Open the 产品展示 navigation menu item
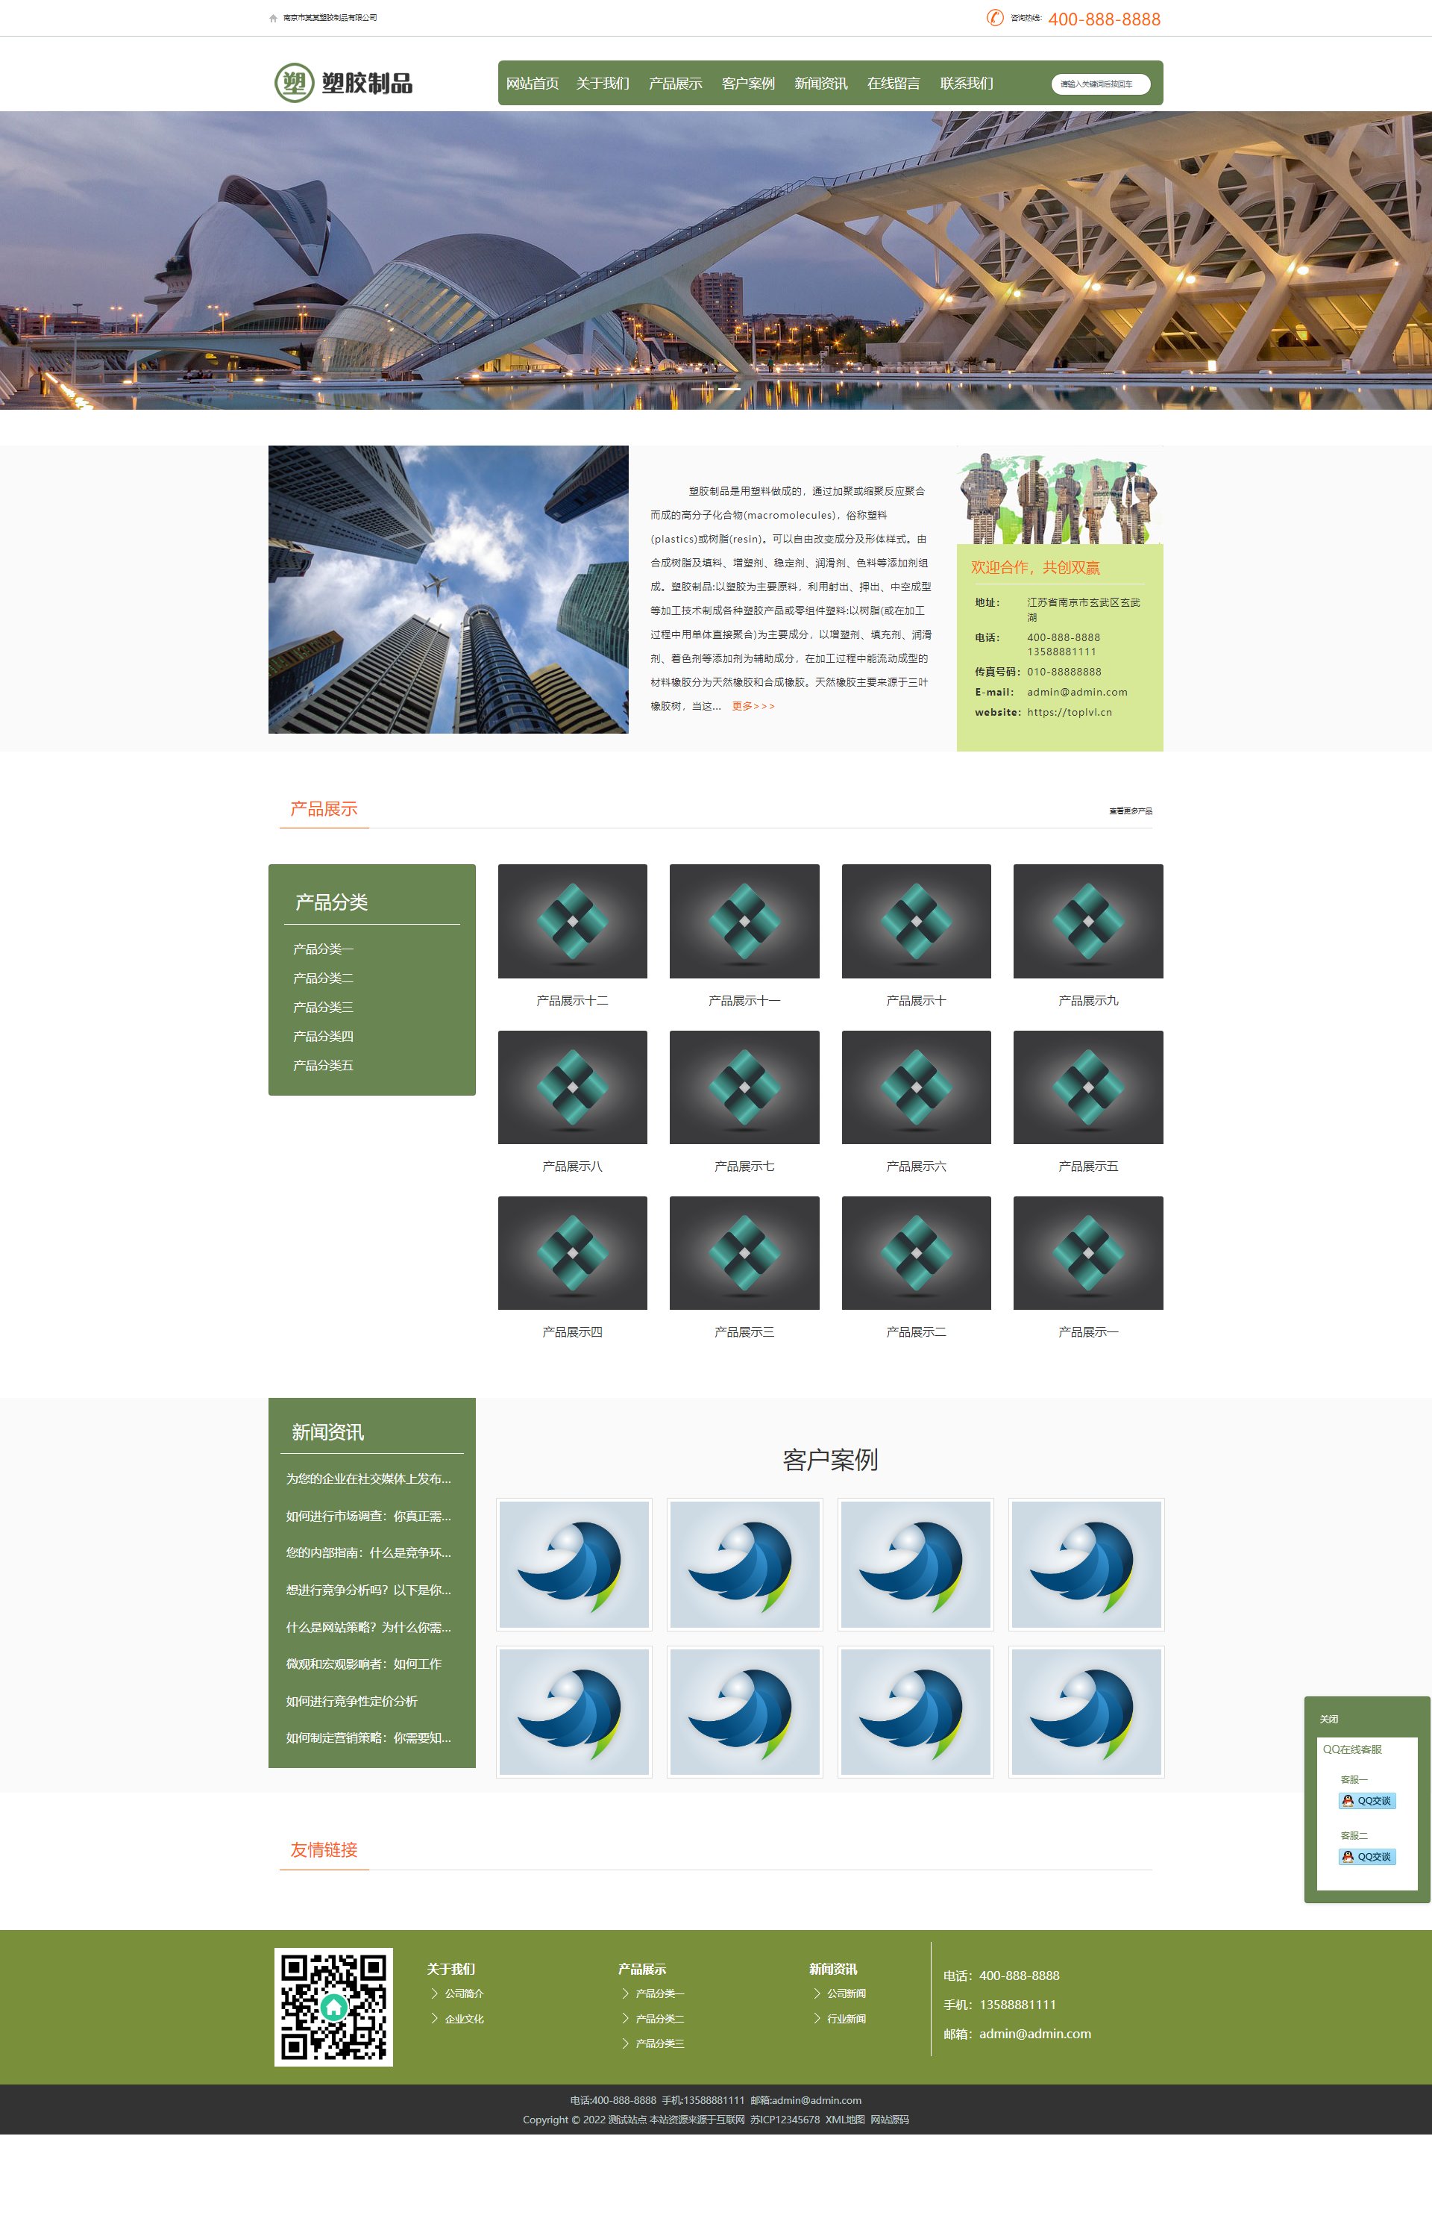The image size is (1432, 2239). [675, 84]
